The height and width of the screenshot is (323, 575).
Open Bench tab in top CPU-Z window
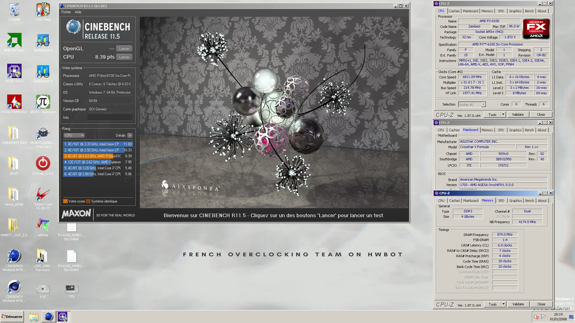529,11
